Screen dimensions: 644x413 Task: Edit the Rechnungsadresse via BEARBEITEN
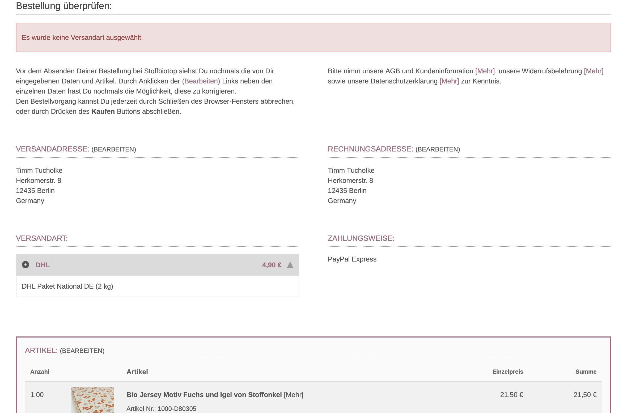click(437, 149)
